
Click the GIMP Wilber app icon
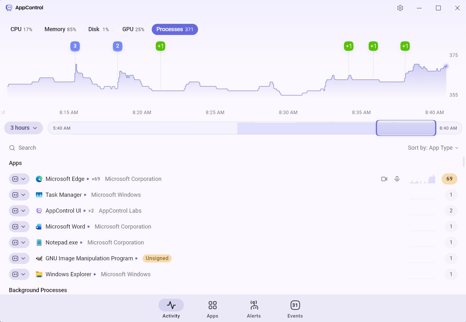click(x=39, y=258)
